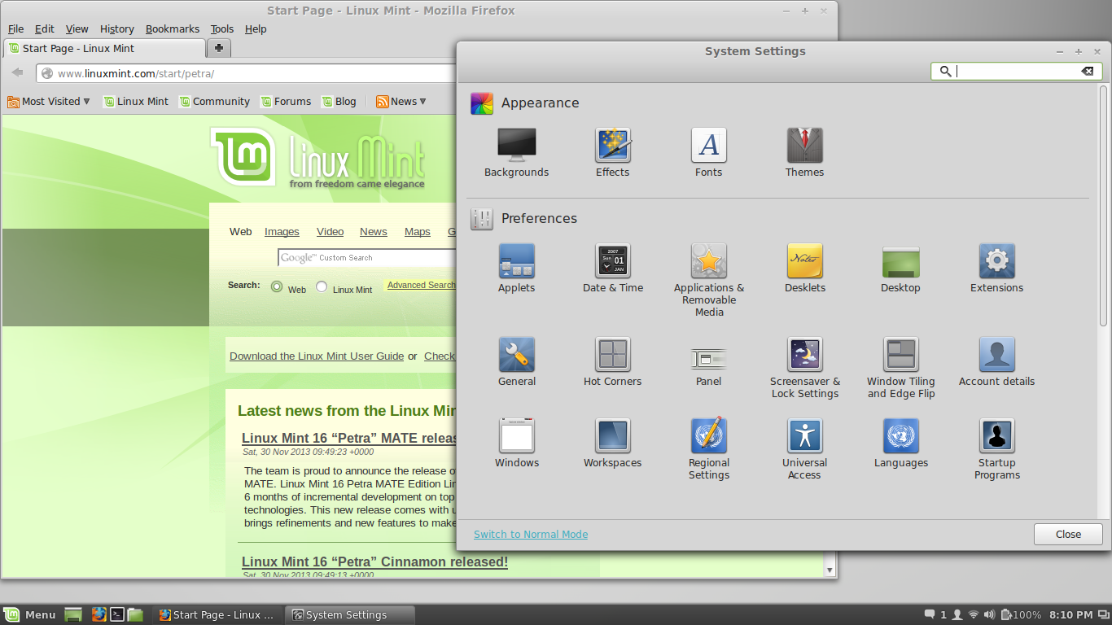Screen dimensions: 1112x625
Task: Click the Images search link
Action: coord(282,232)
